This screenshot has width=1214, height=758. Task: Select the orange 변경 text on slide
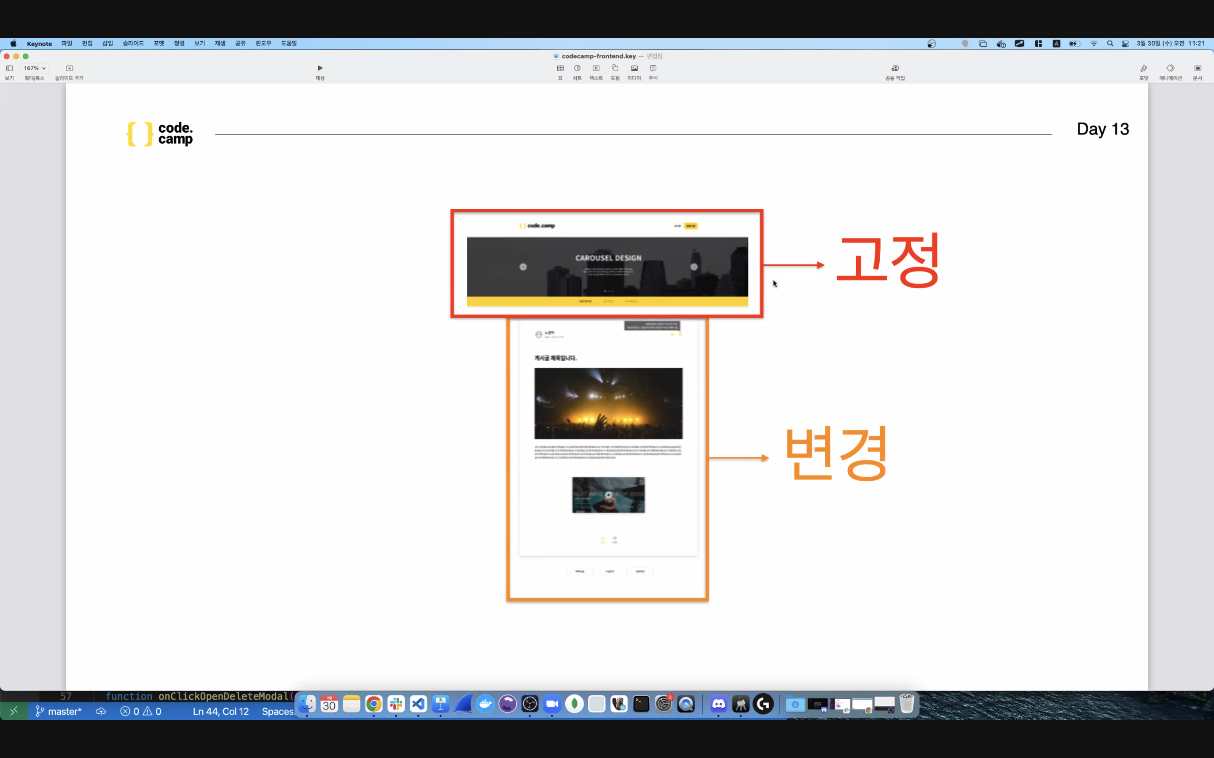coord(836,454)
